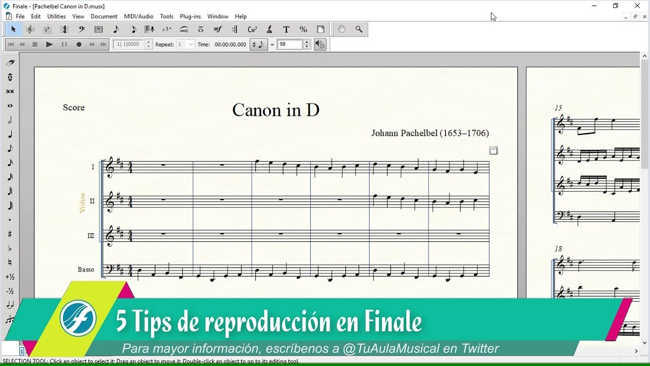
Task: Select the Time Signature tool
Action: [x=64, y=29]
